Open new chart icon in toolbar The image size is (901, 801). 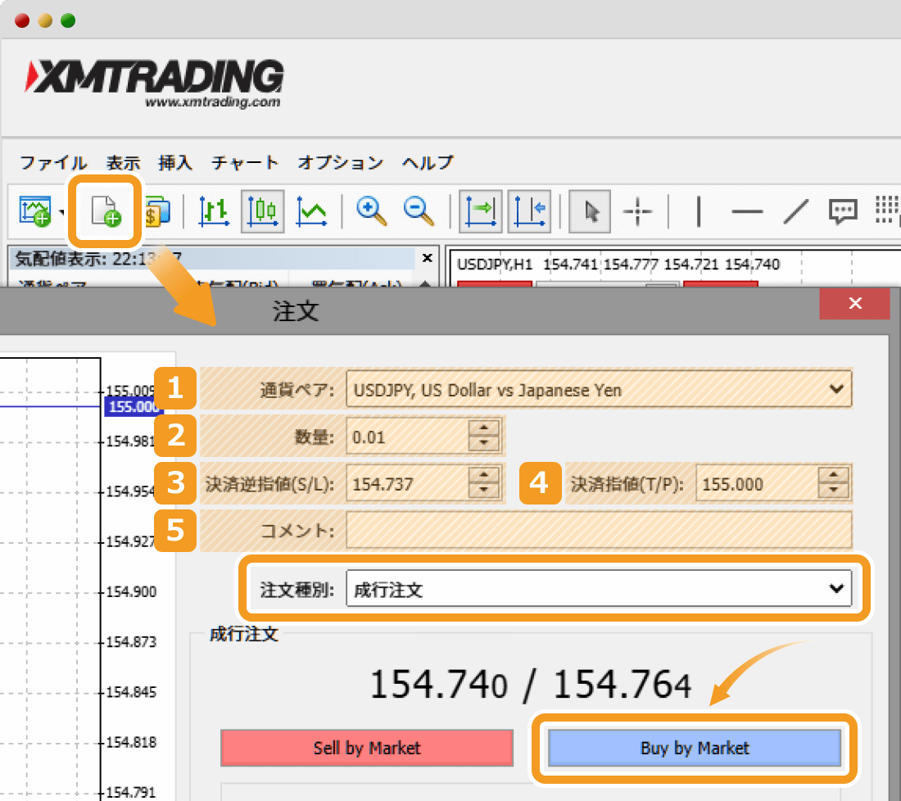pos(35,210)
